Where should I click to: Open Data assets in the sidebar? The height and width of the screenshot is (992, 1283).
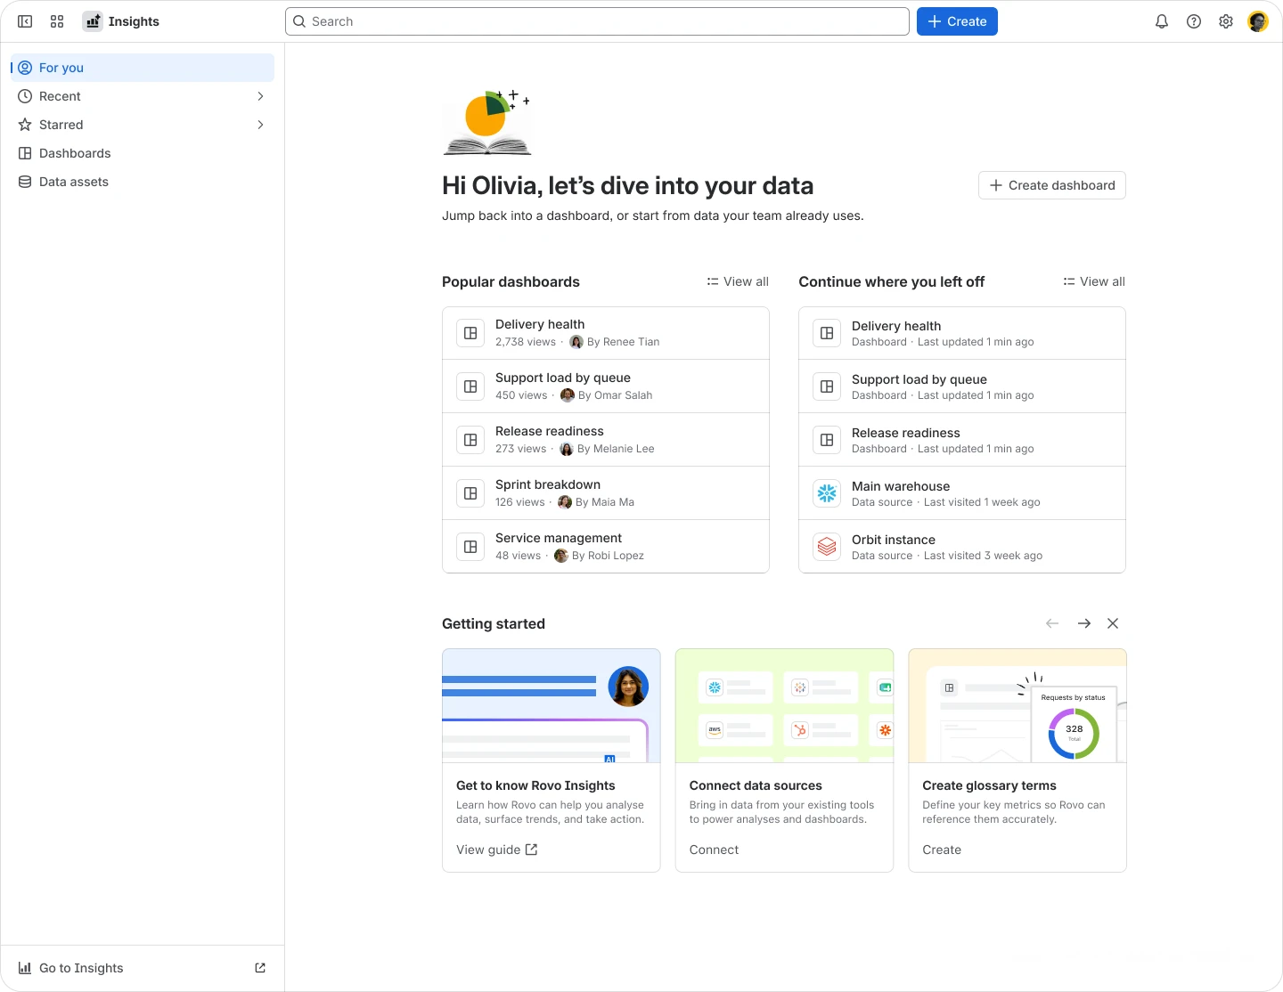coord(143,182)
